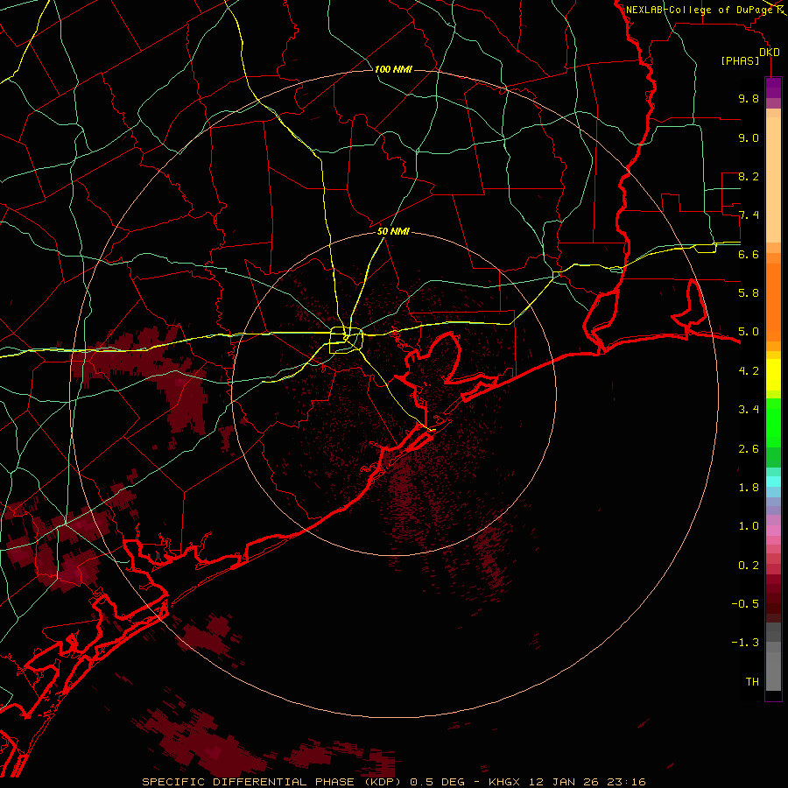Click the 50 NMI range ring label
The width and height of the screenshot is (788, 788).
pyautogui.click(x=393, y=232)
